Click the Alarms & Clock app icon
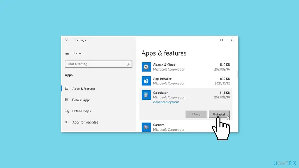The height and width of the screenshot is (168, 299). point(146,67)
